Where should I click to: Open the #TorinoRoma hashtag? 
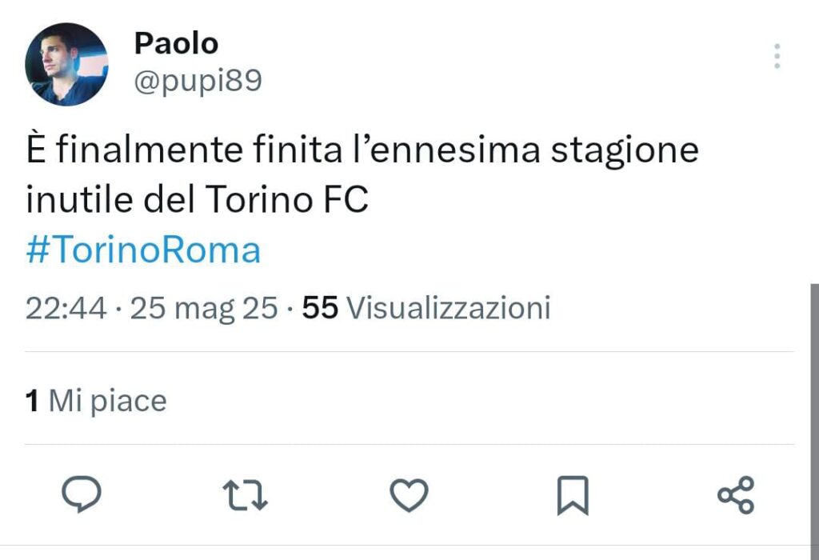(143, 250)
